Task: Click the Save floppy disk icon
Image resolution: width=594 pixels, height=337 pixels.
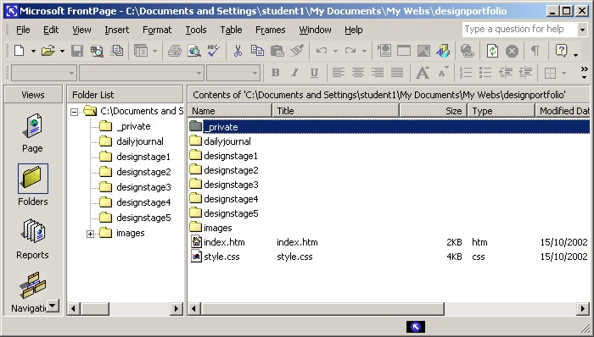Action: click(77, 51)
